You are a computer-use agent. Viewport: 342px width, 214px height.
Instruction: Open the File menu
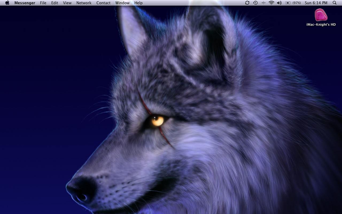(43, 3)
